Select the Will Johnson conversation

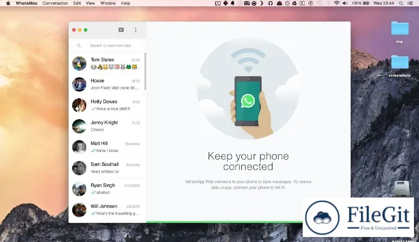107,210
